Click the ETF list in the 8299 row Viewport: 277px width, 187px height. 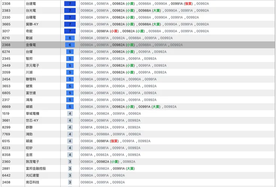coord(110,127)
